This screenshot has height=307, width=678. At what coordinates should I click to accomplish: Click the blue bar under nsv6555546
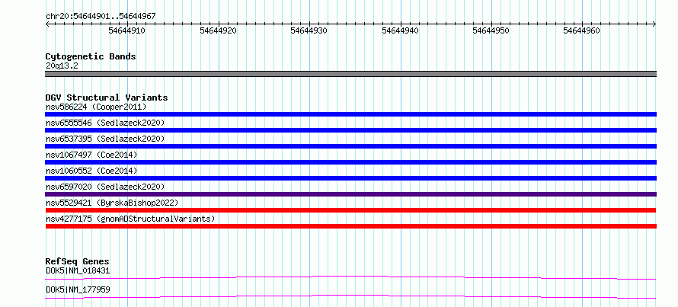(350, 130)
